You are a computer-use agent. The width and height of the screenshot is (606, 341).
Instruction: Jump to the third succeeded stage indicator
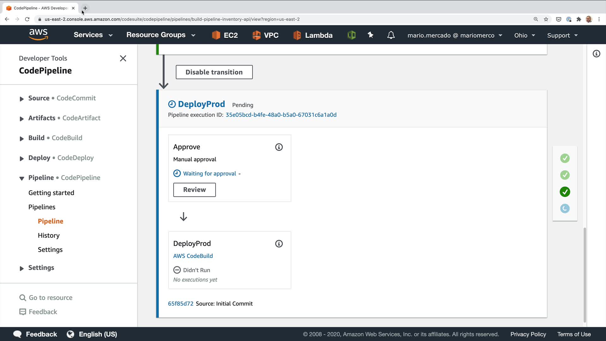[565, 192]
